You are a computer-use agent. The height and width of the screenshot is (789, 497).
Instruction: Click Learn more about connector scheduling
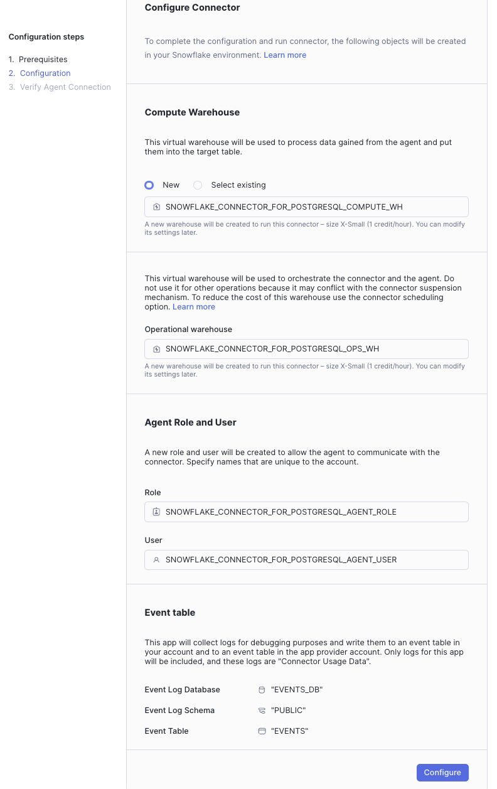(193, 306)
